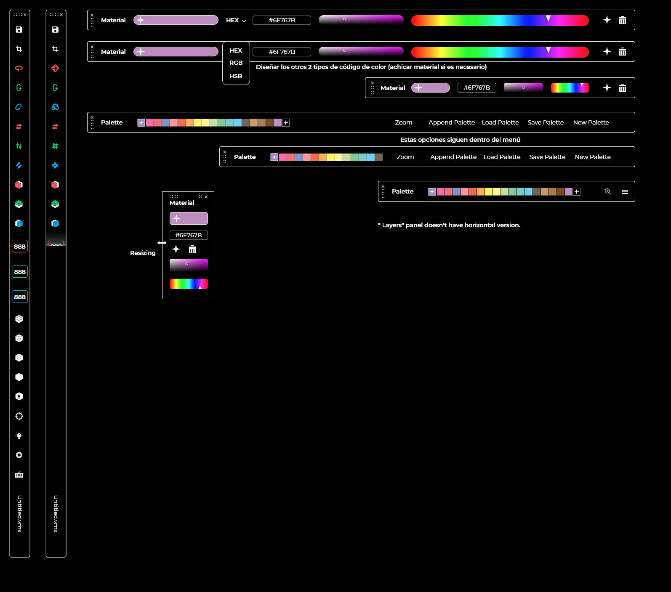Choose RGB from the color format list

click(236, 63)
